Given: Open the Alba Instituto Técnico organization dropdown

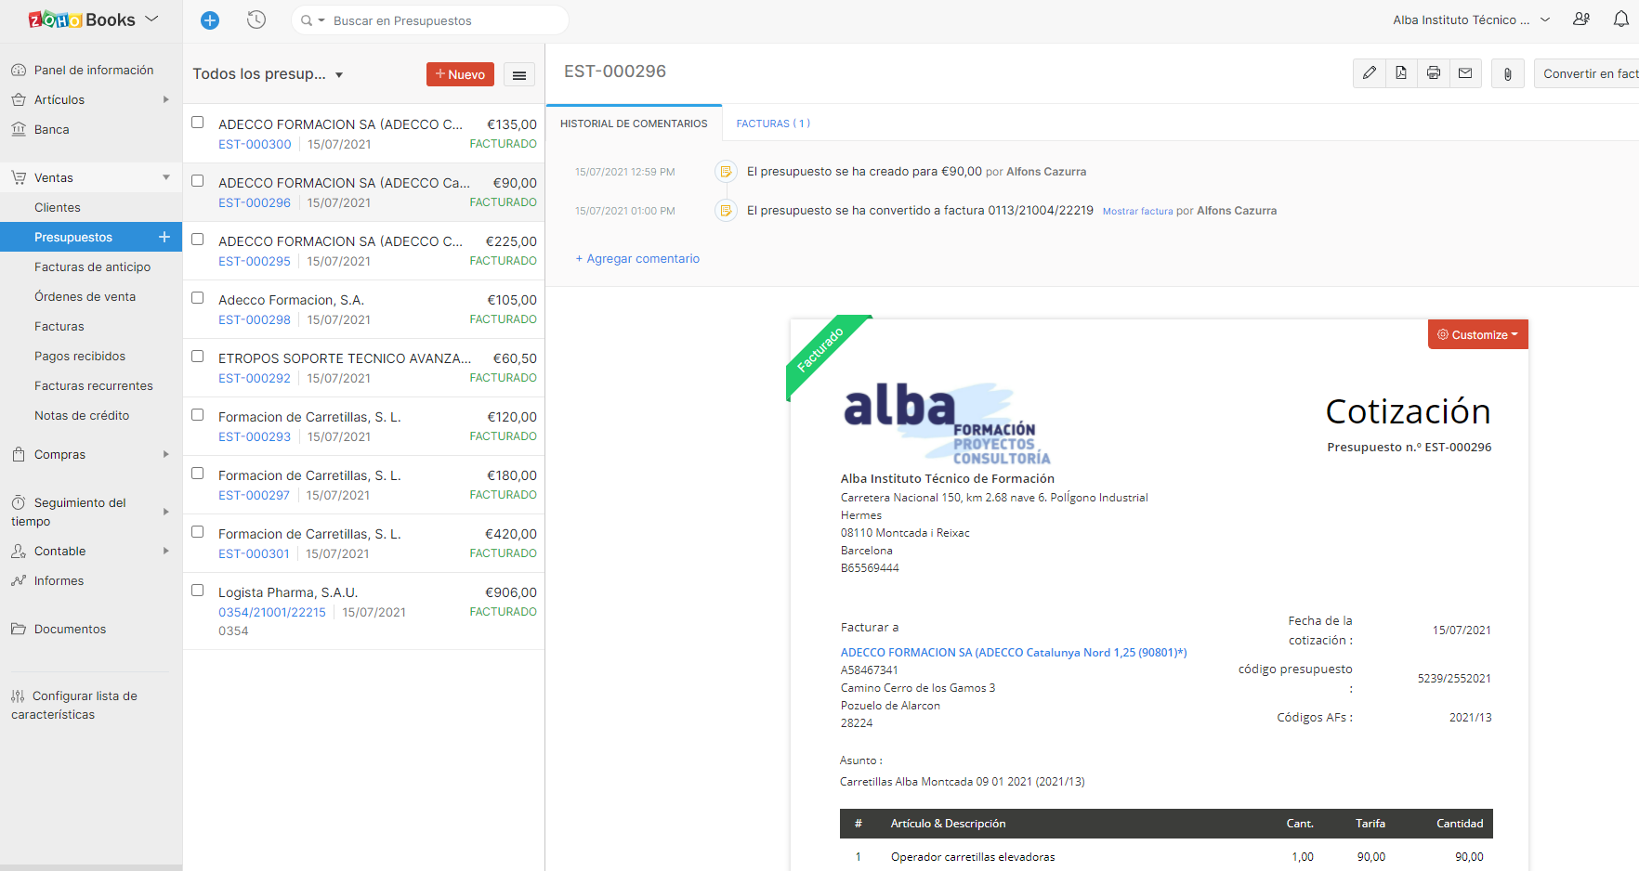Looking at the screenshot, I should click(x=1472, y=19).
